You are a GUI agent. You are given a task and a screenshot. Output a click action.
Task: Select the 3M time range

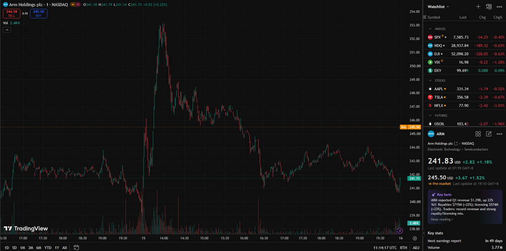coord(30,248)
